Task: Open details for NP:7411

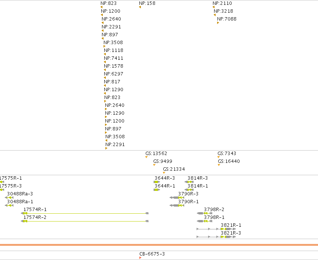Action: pos(114,58)
